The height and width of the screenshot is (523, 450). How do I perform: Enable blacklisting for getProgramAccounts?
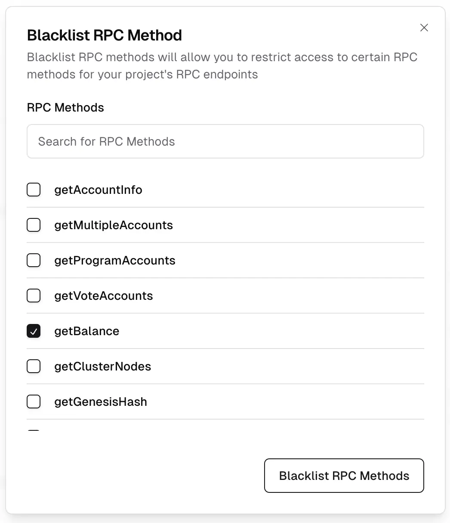click(x=34, y=260)
